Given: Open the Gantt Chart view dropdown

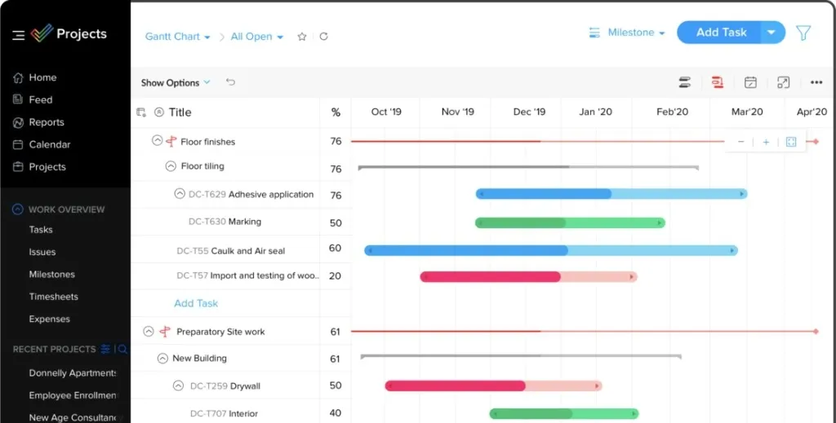Looking at the screenshot, I should pos(178,37).
